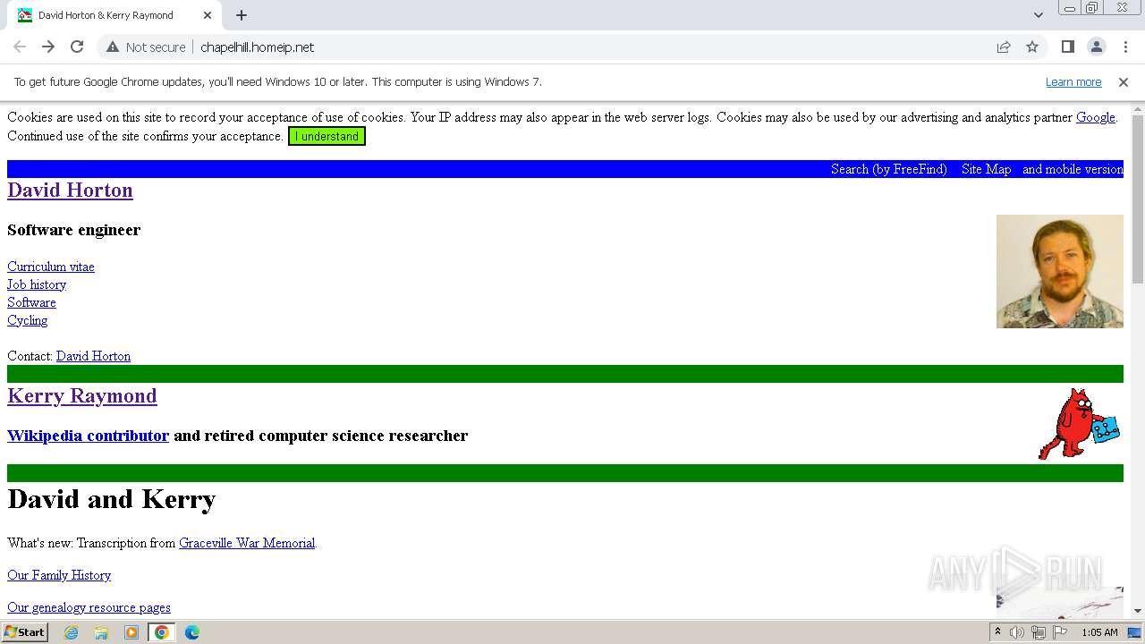This screenshot has height=644, width=1145.
Task: Switch to Chrome in the taskbar
Action: coord(162,632)
